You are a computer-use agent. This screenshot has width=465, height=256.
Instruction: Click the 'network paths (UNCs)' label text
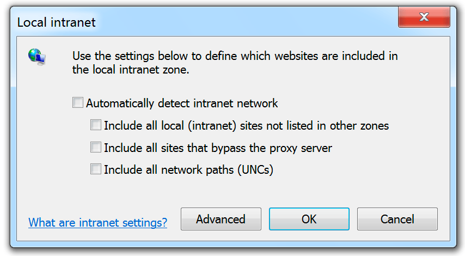click(x=217, y=170)
